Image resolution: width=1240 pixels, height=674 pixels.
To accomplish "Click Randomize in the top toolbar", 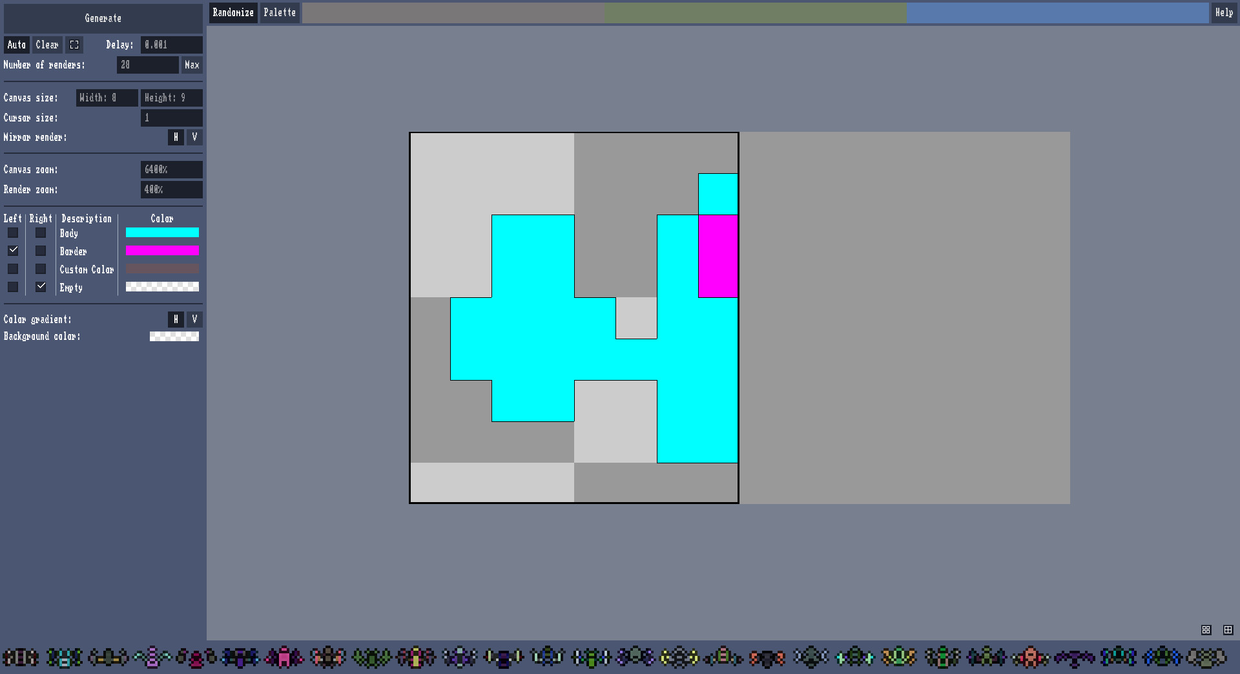I will pyautogui.click(x=232, y=12).
